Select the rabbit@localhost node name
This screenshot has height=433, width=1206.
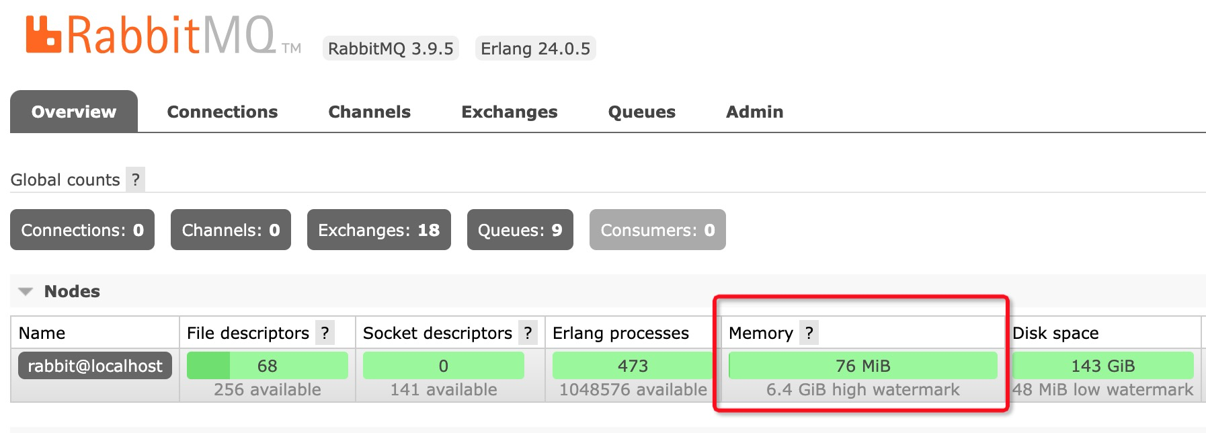(95, 366)
